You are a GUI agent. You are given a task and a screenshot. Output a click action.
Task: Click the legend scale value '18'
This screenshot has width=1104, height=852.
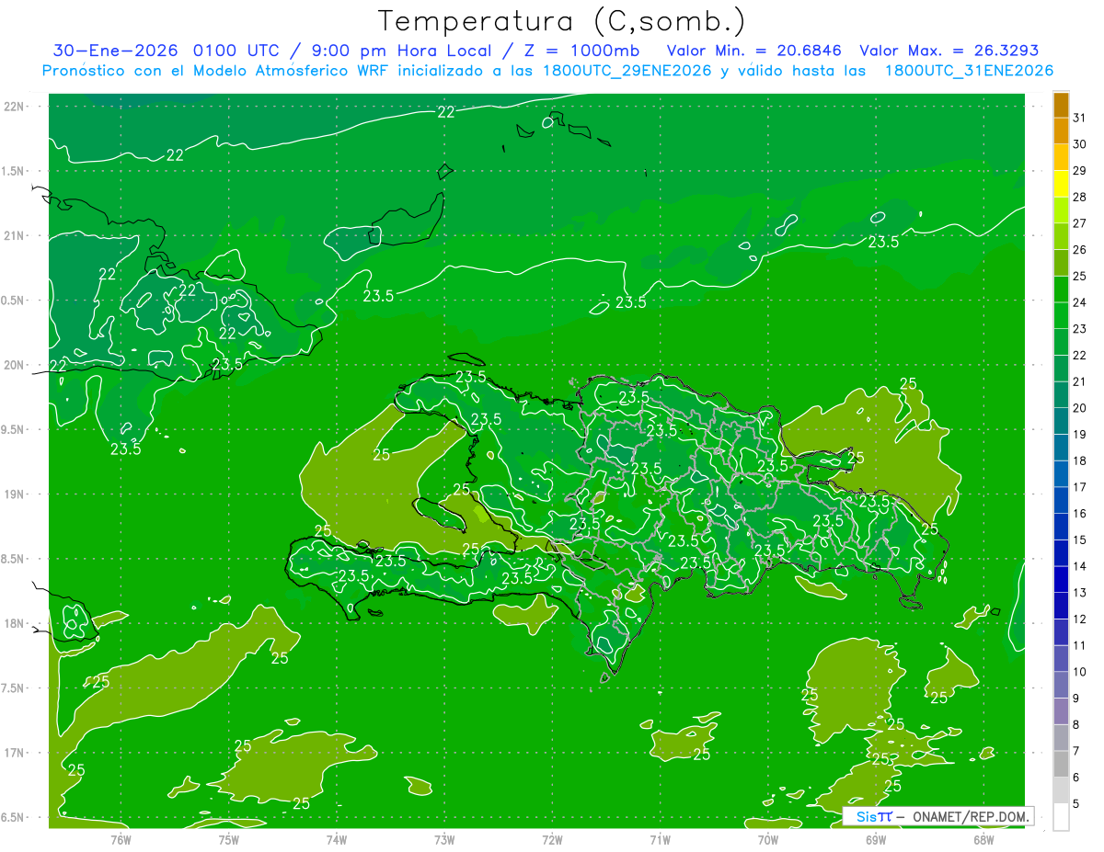pyautogui.click(x=1079, y=460)
